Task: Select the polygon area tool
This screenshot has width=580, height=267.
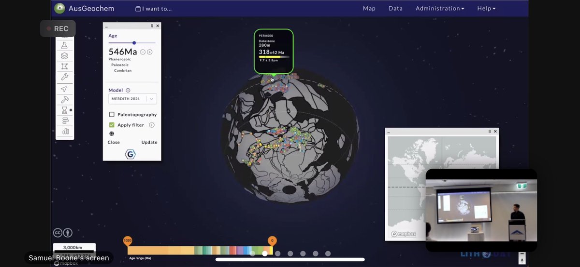Action: (x=65, y=66)
